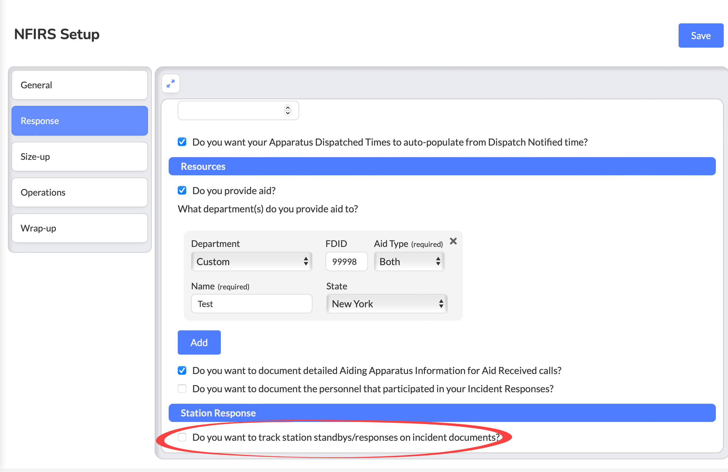Open the Aid Type dropdown showing Both
Image resolution: width=728 pixels, height=472 pixels.
(409, 261)
